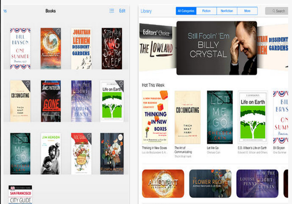Open Flower Recipe promo banner
This screenshot has height=204, width=292.
210,183
